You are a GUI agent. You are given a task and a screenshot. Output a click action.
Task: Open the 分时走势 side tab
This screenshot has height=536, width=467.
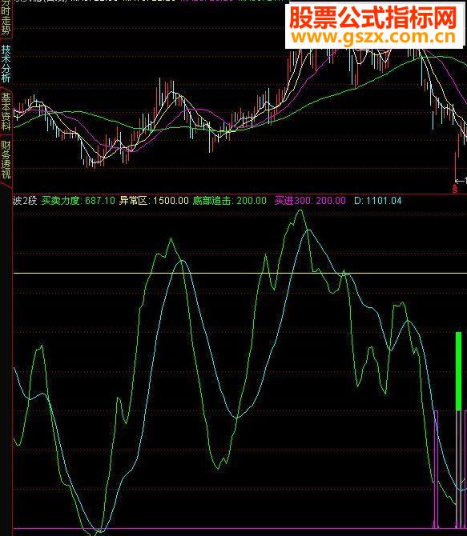coord(6,18)
